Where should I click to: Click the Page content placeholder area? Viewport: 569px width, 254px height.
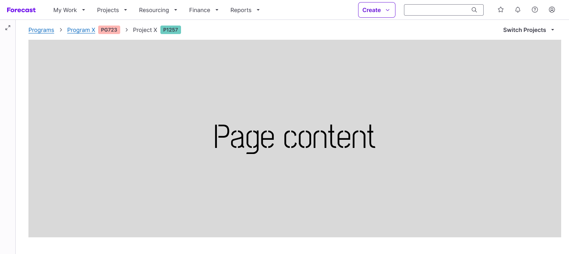[295, 138]
